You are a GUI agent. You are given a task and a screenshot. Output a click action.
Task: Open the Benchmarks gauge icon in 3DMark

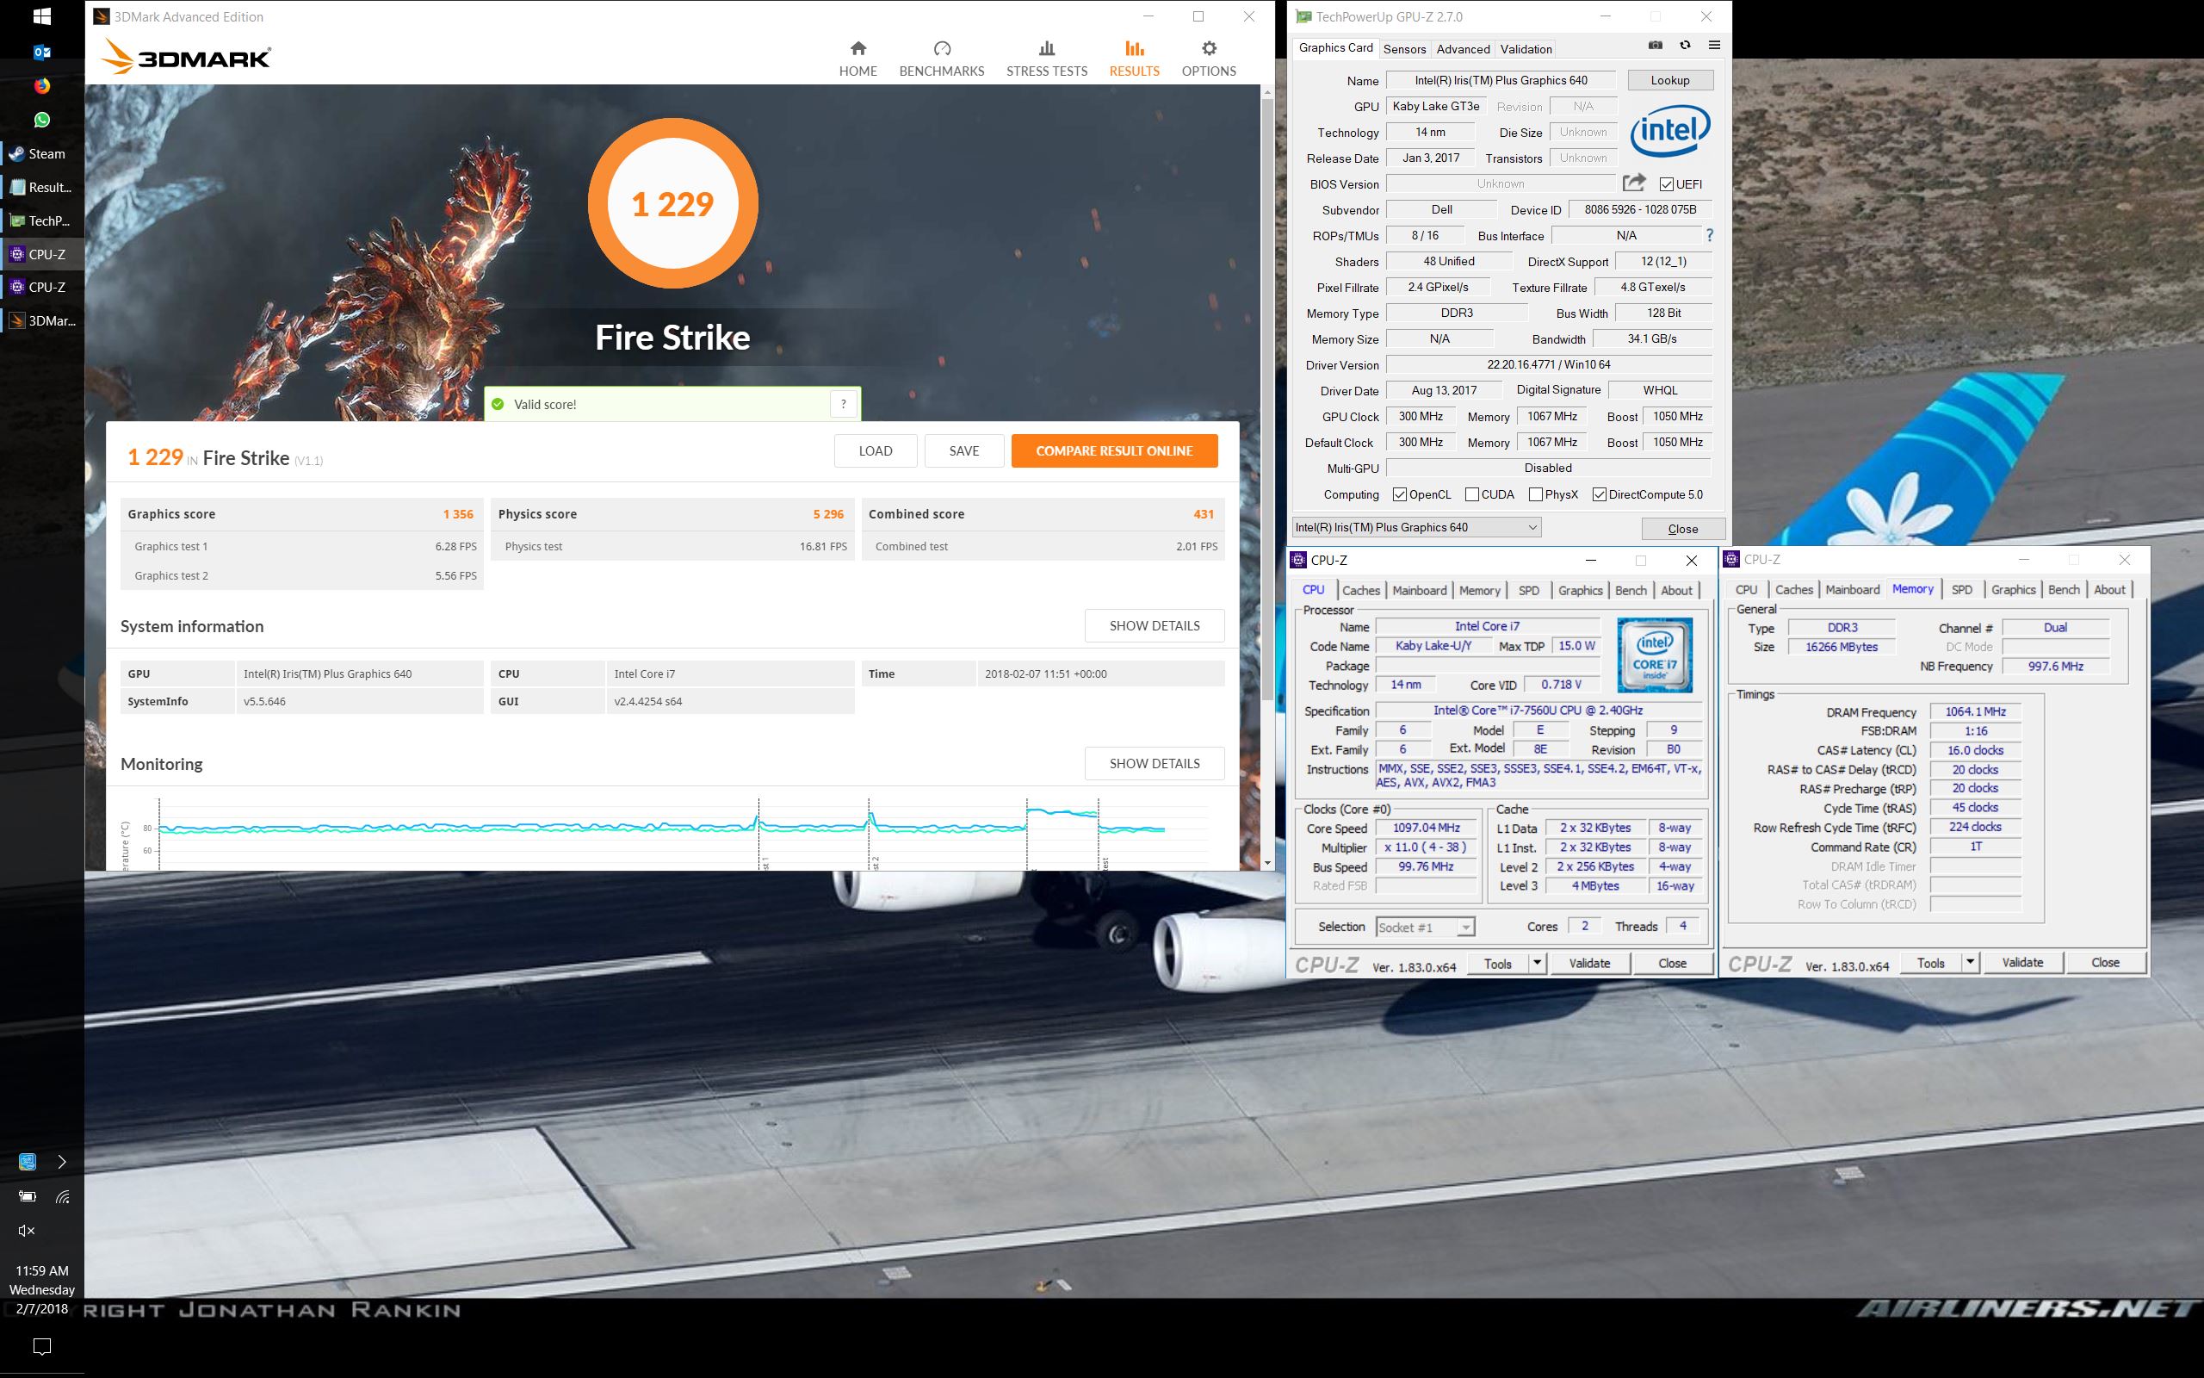point(942,48)
